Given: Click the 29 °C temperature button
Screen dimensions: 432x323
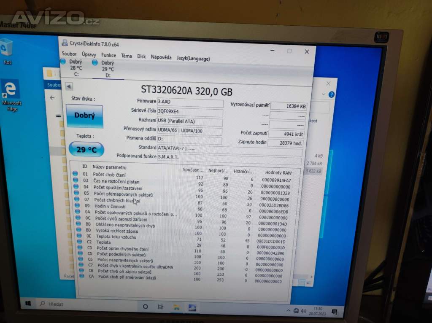Looking at the screenshot, I should pos(86,150).
